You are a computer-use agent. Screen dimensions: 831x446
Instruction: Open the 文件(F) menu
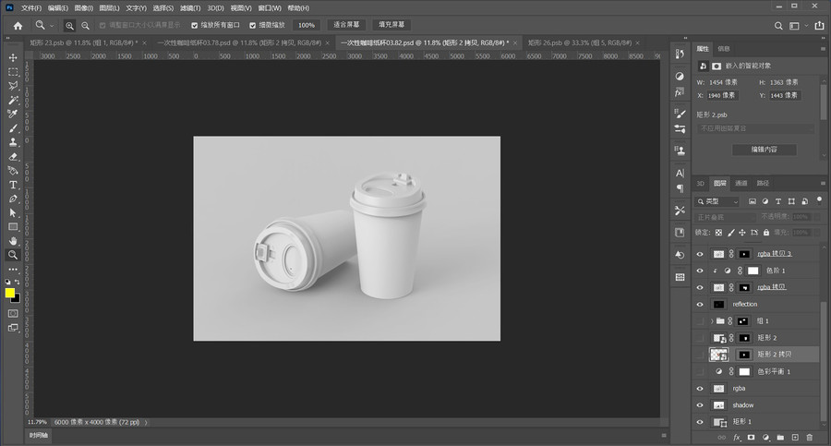31,8
